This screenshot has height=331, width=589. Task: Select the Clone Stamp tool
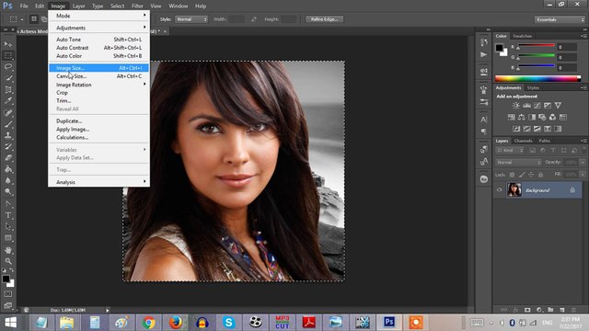(8, 135)
